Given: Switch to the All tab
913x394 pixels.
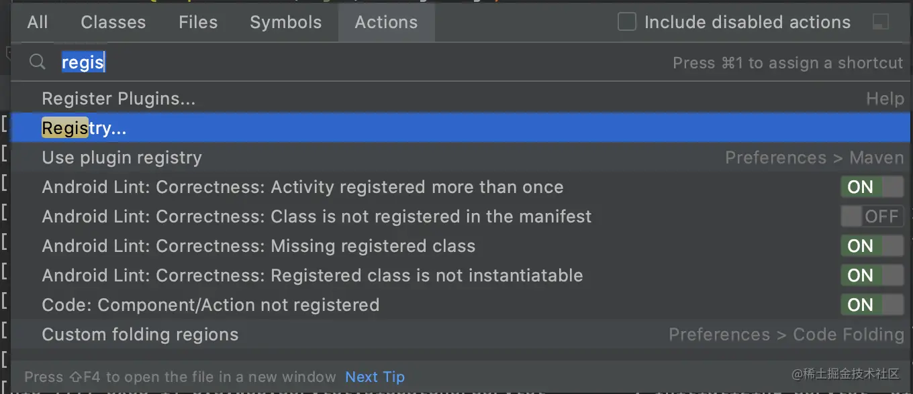Looking at the screenshot, I should click(38, 22).
